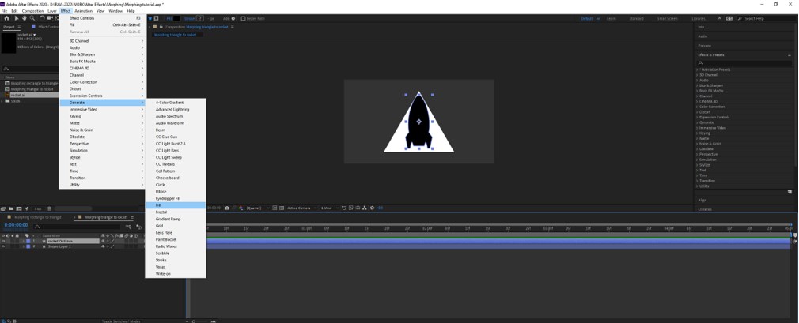Toggle pixel aspect ratio correction icon
Image resolution: width=799 pixels, height=323 pixels.
[344, 208]
